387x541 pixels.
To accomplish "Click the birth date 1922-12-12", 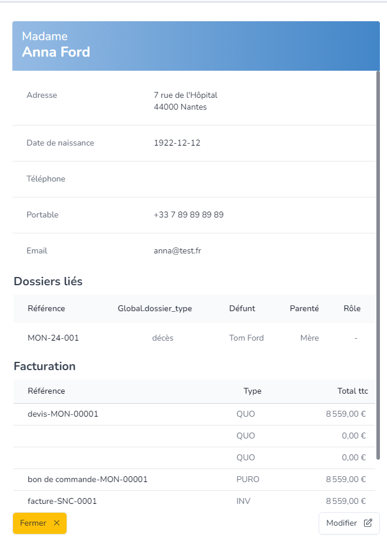I will coord(177,143).
